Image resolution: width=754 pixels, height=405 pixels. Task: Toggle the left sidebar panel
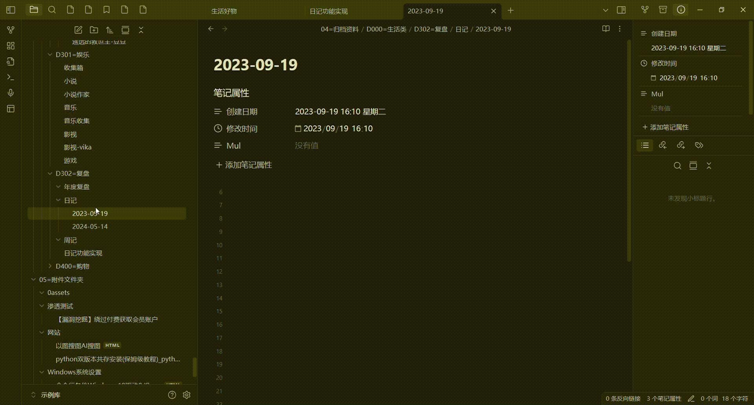click(11, 10)
